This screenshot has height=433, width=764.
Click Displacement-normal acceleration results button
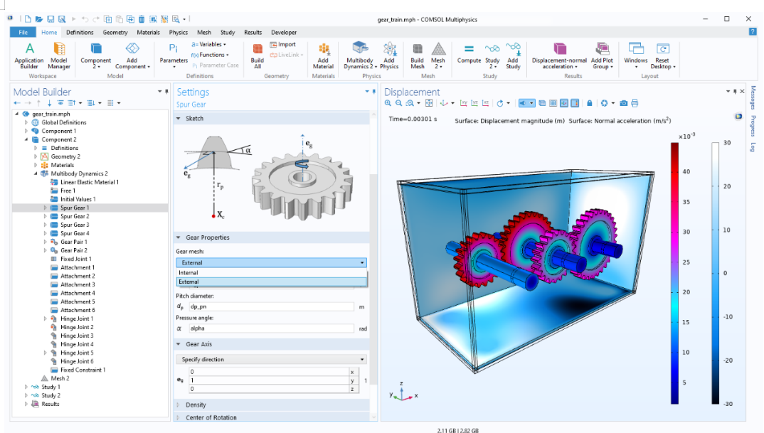click(x=559, y=55)
